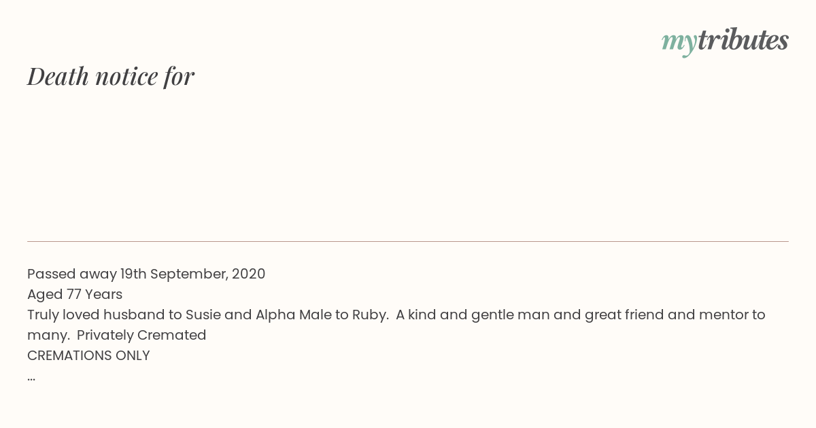Click the horizontal divider line
Screen dimensions: 816x428
(408, 241)
